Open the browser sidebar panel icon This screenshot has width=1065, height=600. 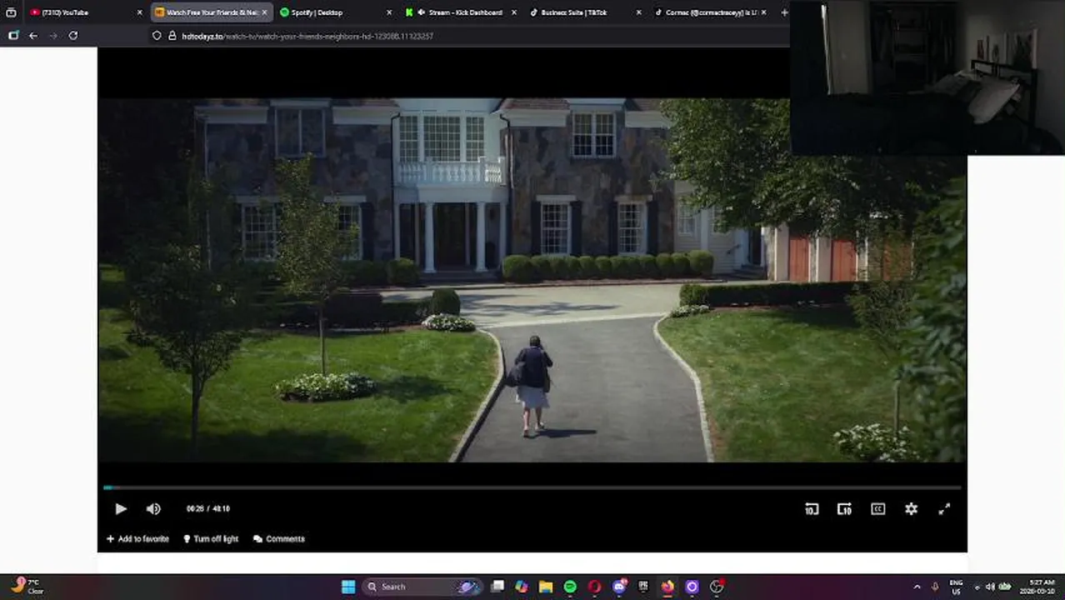(x=13, y=36)
